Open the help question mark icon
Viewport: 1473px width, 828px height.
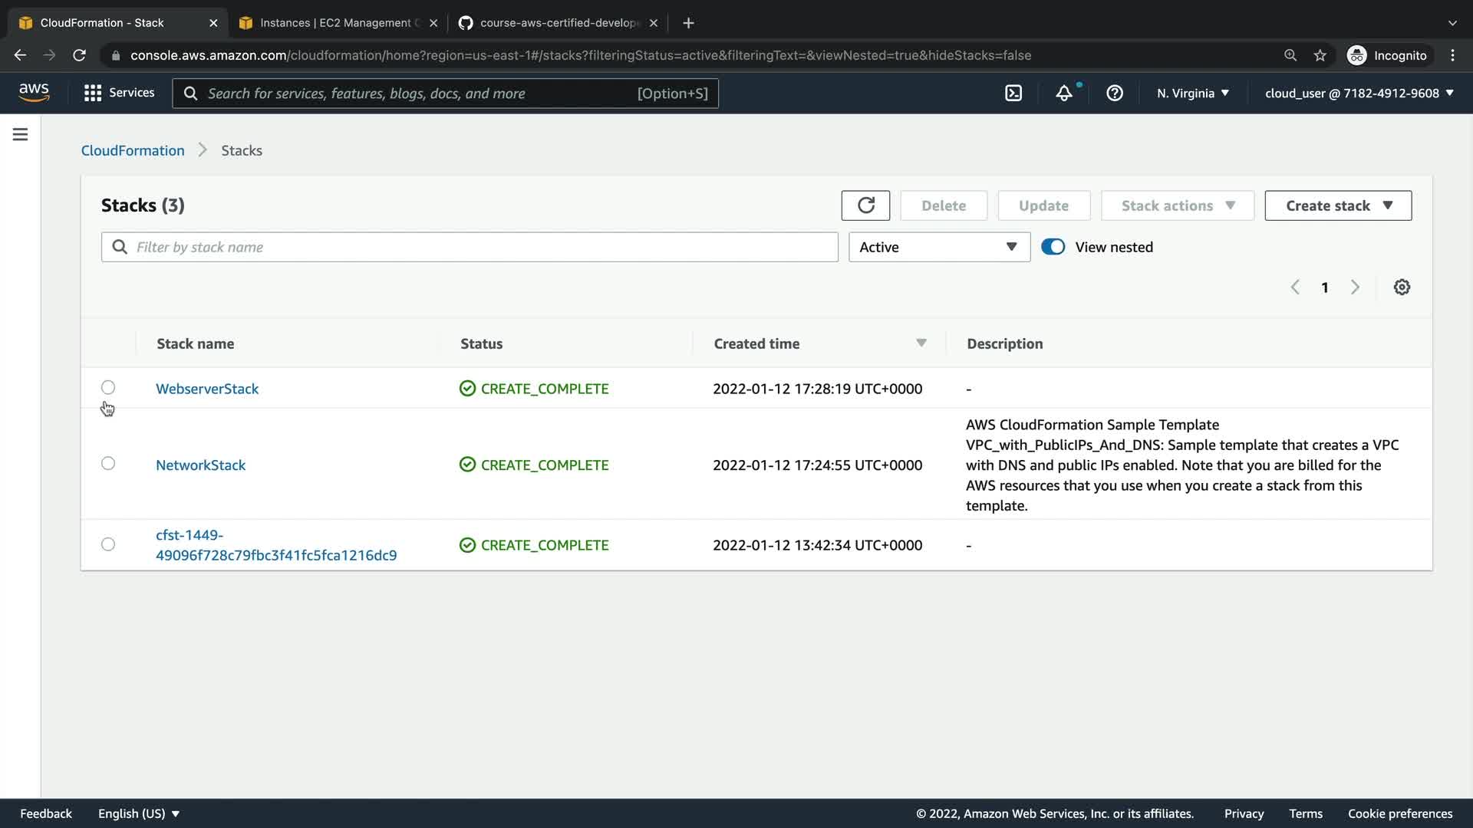[1115, 93]
